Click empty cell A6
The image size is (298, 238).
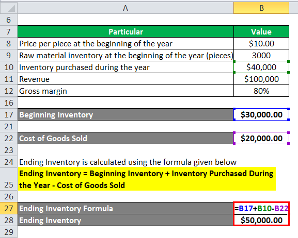126,20
